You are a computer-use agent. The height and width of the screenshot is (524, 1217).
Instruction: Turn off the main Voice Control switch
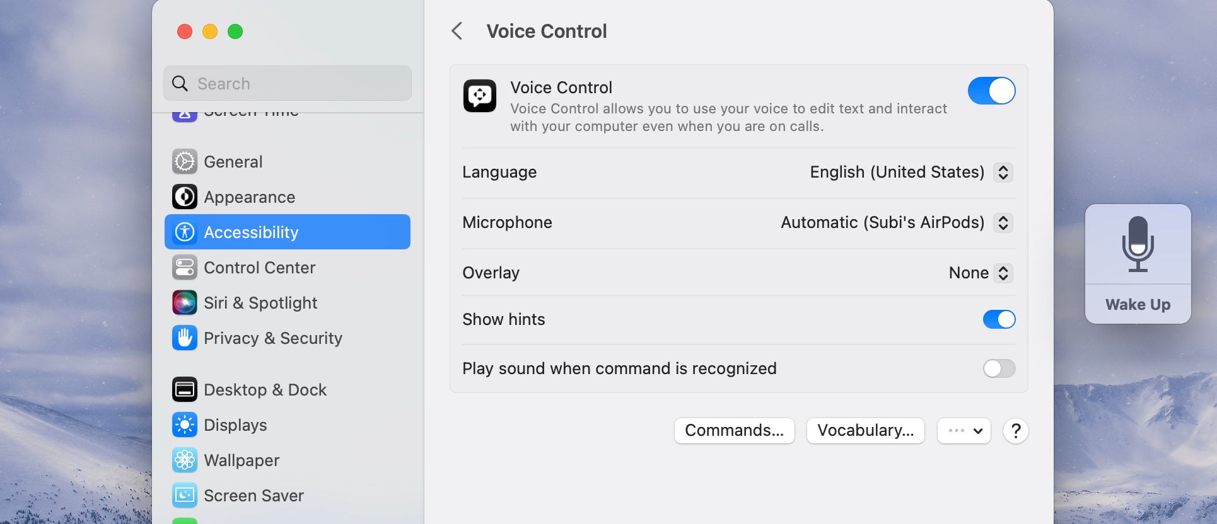point(991,91)
